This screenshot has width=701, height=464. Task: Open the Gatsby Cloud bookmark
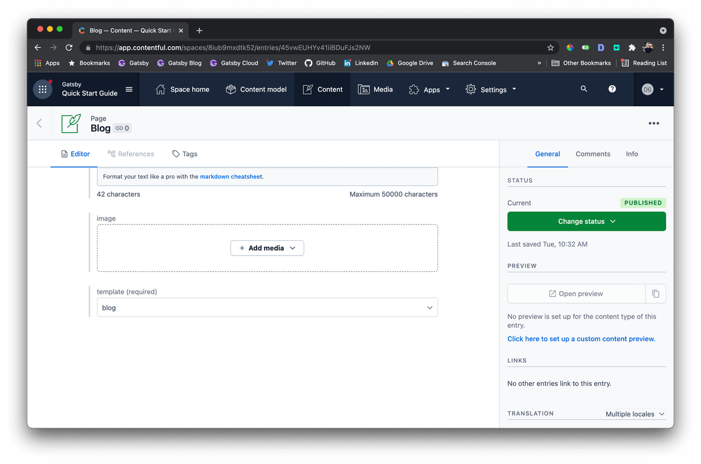point(234,63)
